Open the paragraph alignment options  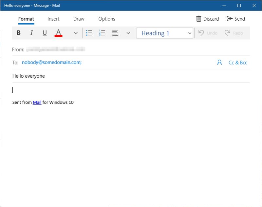click(x=115, y=33)
